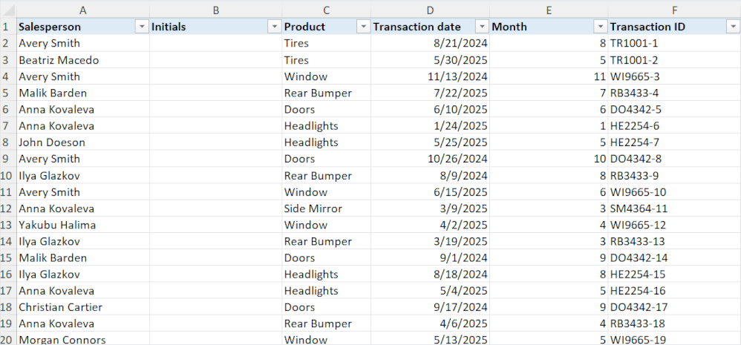This screenshot has width=741, height=345.
Task: Open the Salesperson filter dropdown
Action: tap(141, 27)
